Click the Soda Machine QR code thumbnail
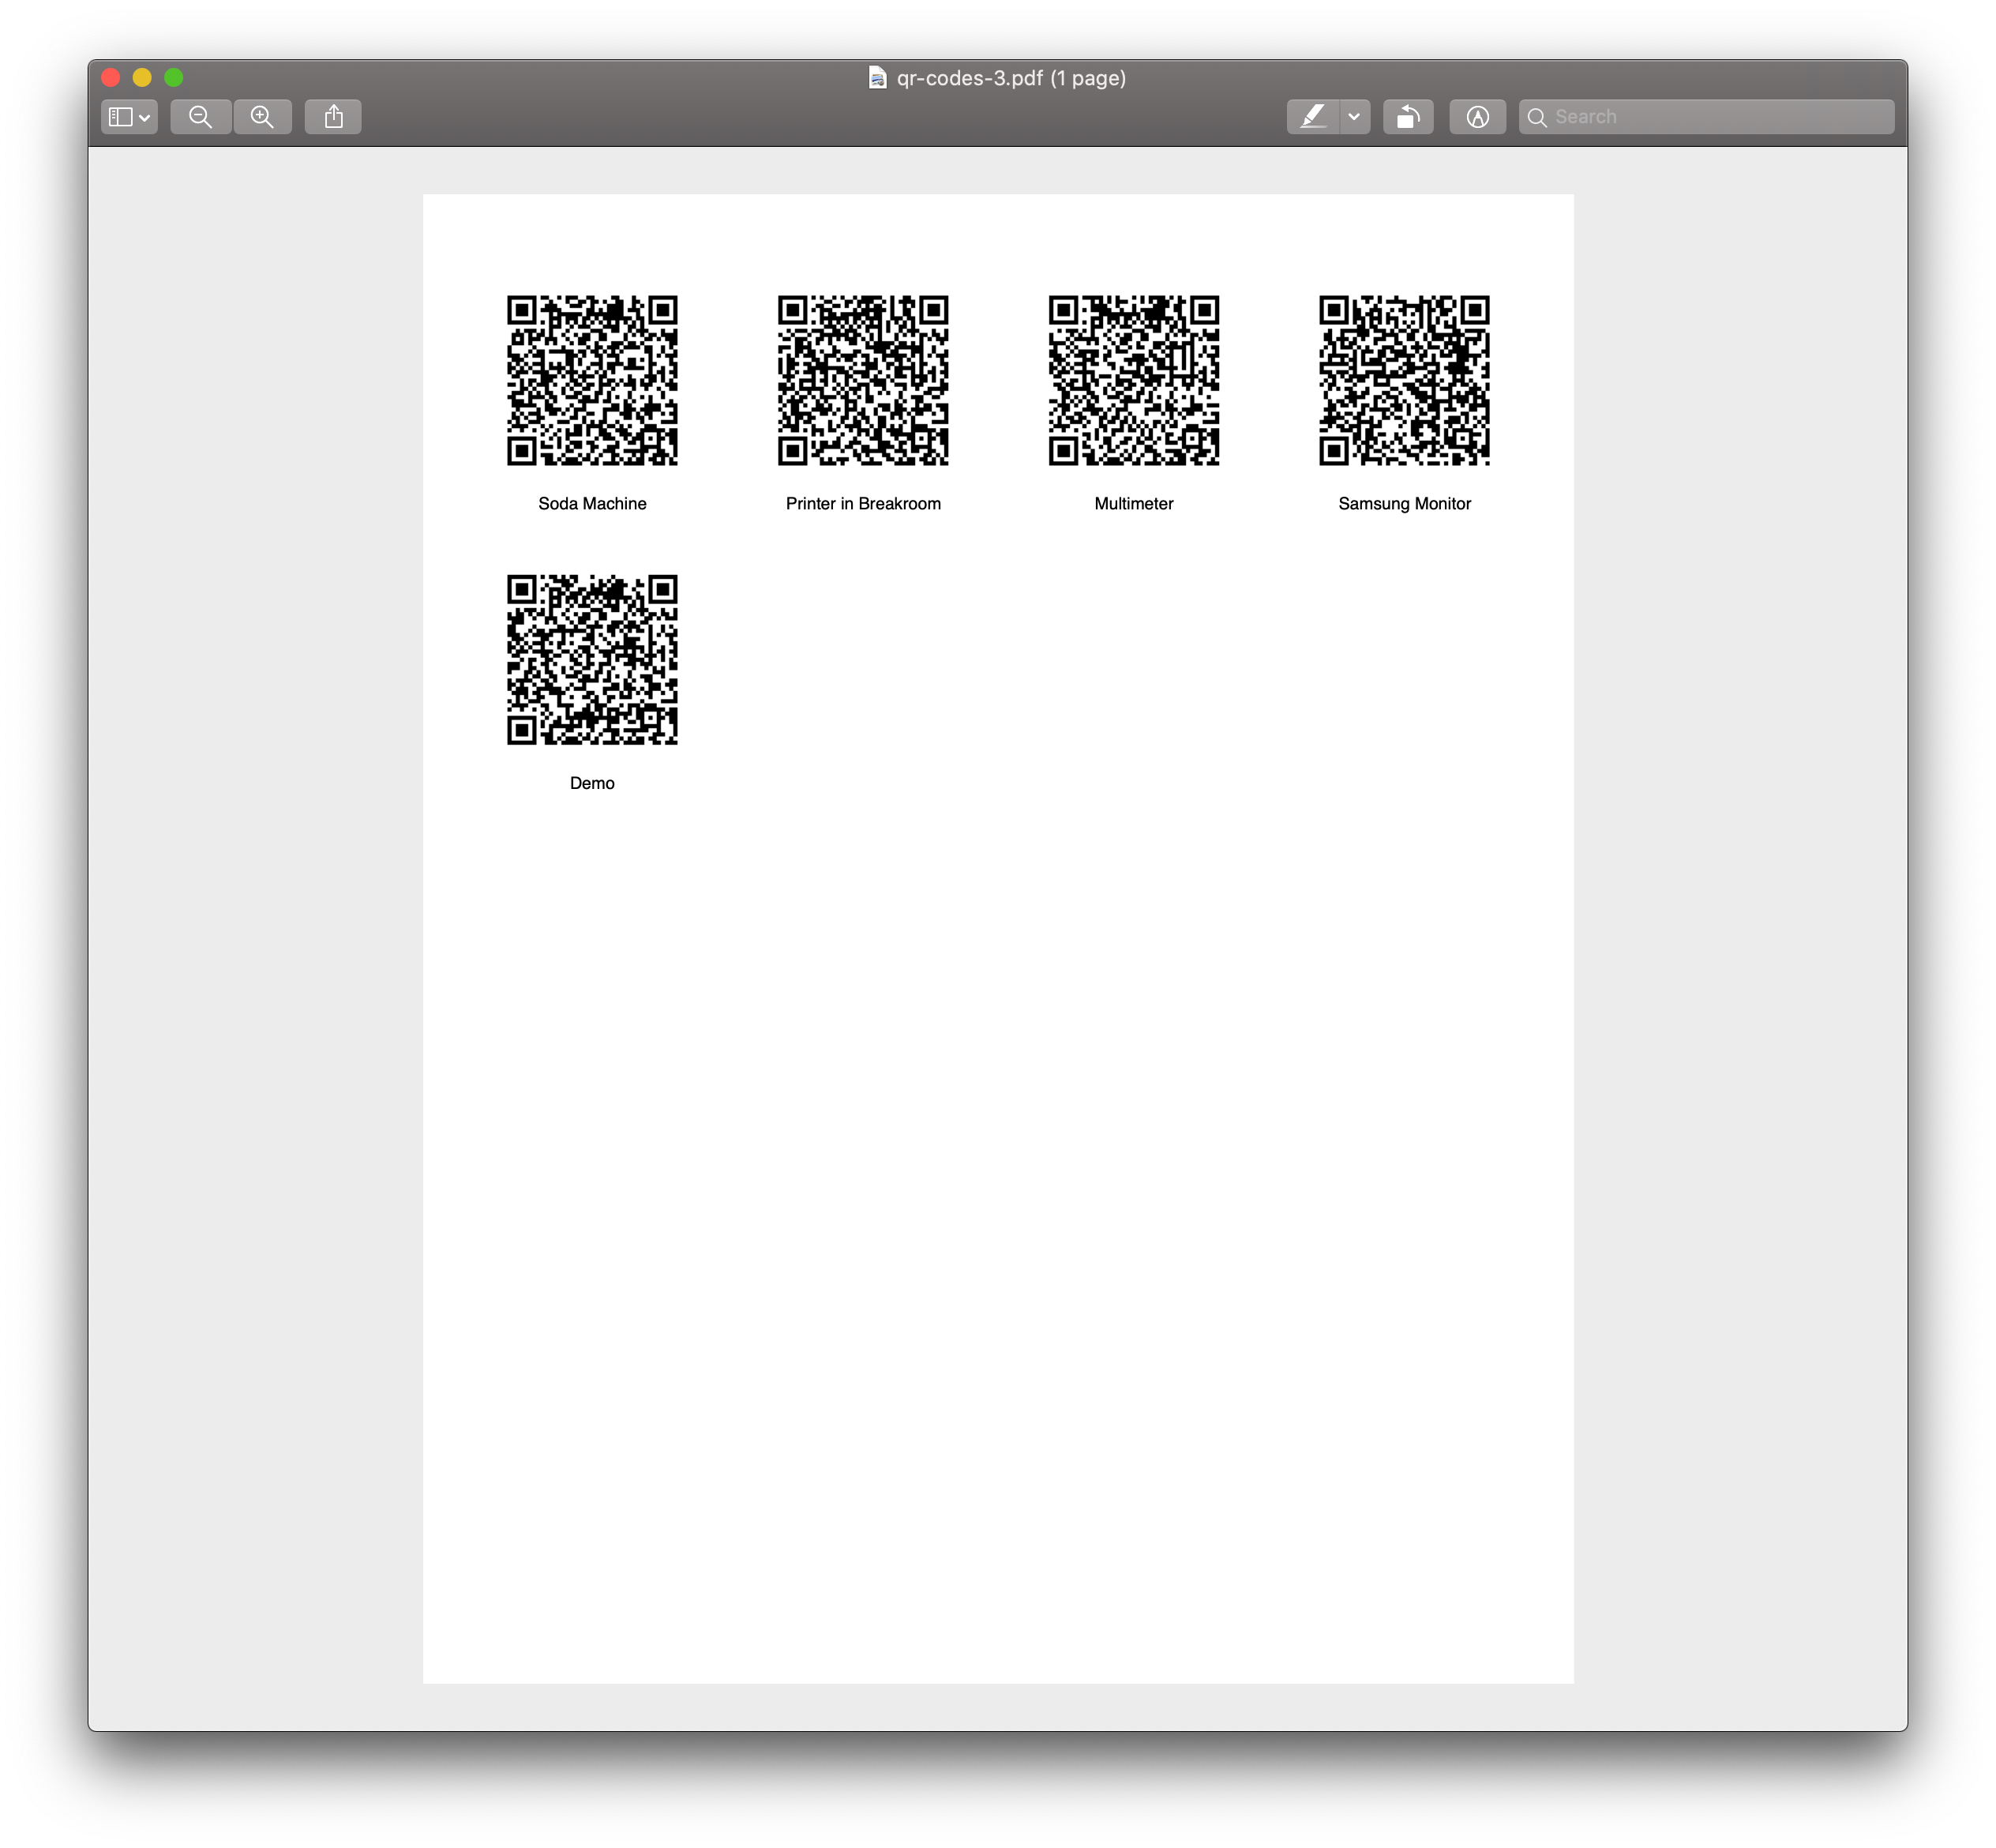The image size is (1996, 1848). pyautogui.click(x=591, y=381)
